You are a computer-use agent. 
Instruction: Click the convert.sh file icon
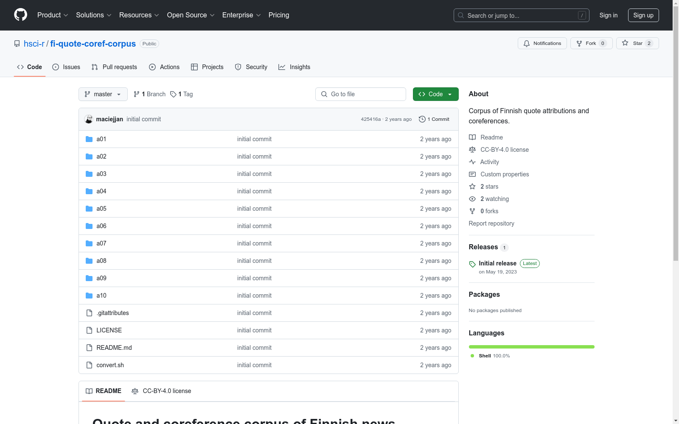tap(89, 365)
